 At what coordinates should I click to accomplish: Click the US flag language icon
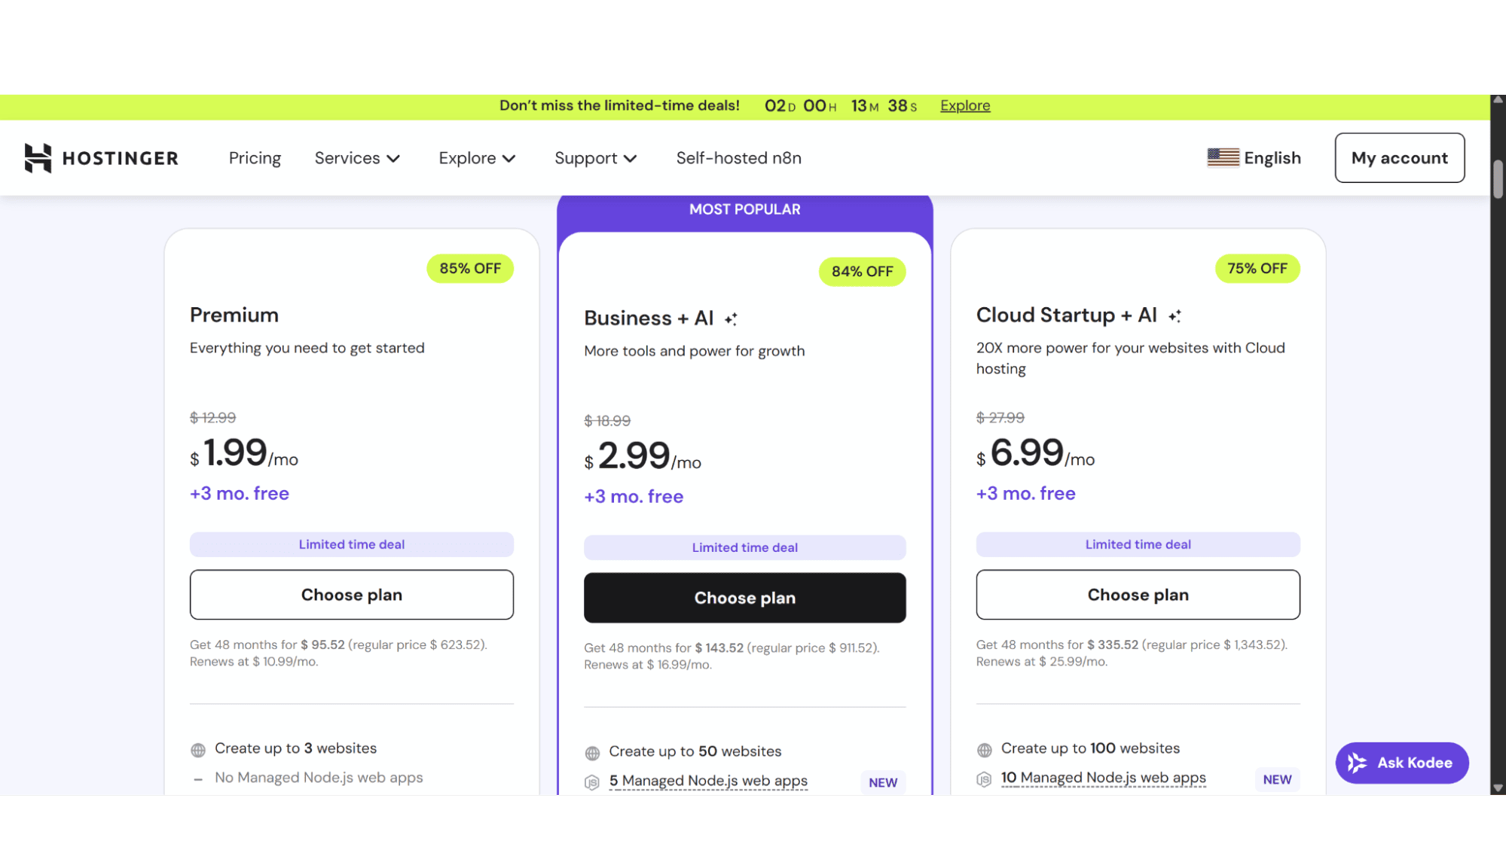[x=1223, y=157]
